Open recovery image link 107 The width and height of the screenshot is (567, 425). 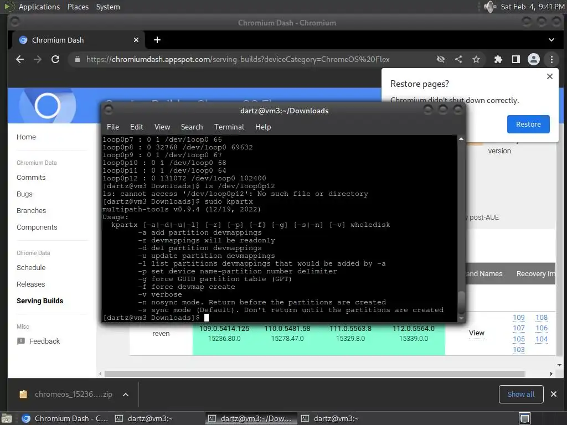pos(518,328)
